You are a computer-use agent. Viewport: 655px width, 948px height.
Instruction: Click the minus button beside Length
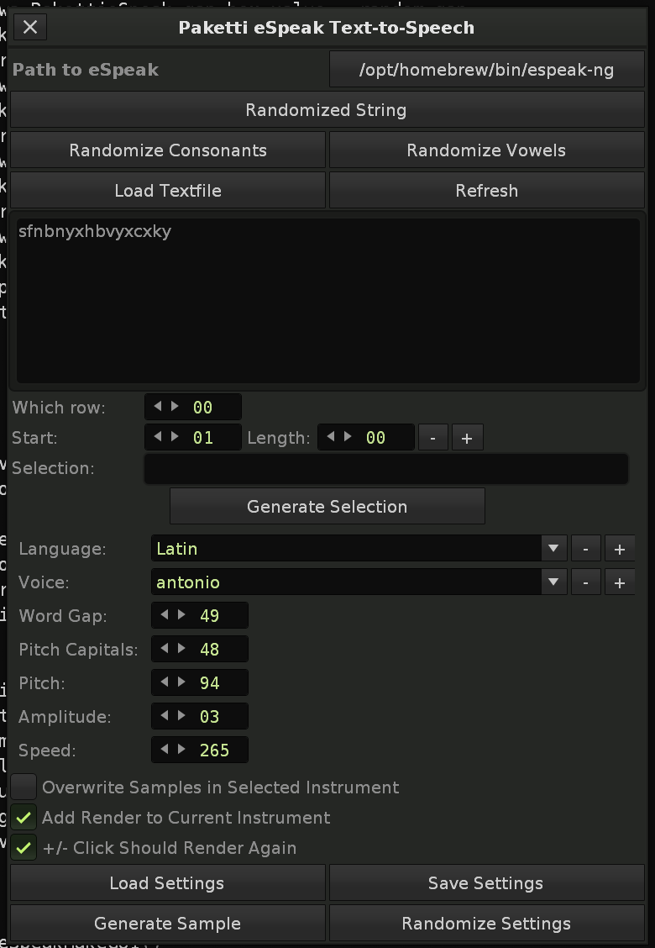432,438
